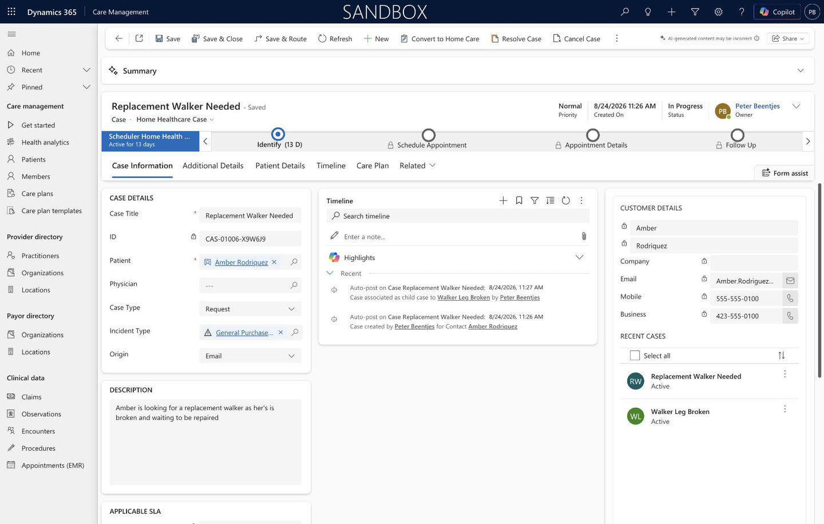Click the Enter a note field
The width and height of the screenshot is (824, 524).
458,237
